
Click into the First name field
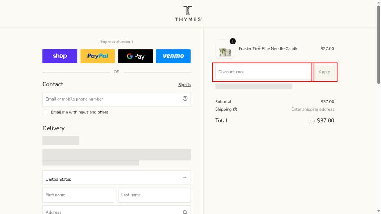click(79, 195)
